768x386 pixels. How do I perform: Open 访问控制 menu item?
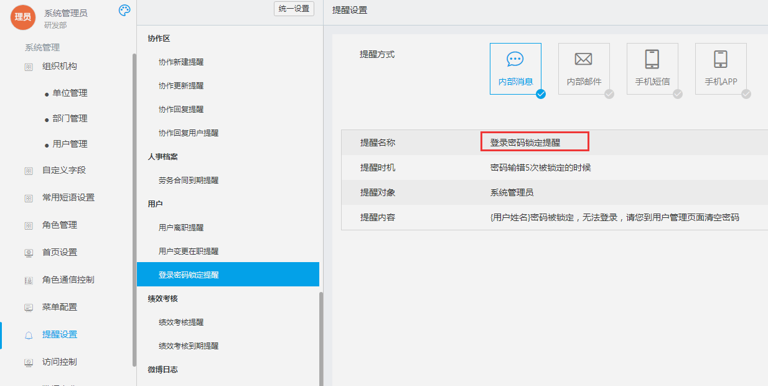(60, 362)
